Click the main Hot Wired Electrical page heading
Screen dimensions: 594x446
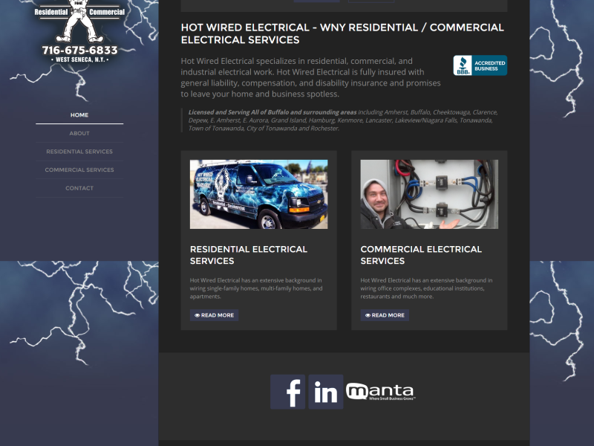click(342, 33)
